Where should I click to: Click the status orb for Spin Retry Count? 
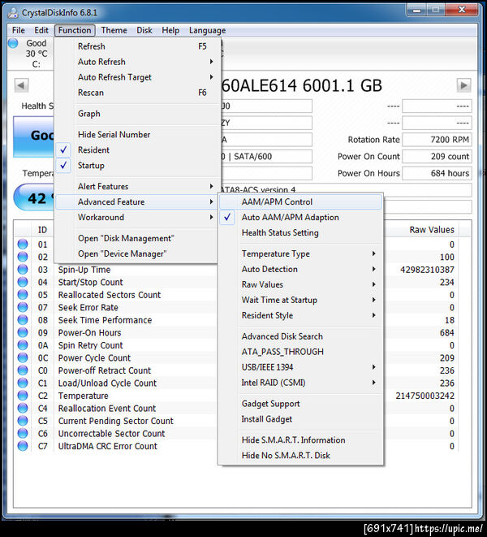click(x=23, y=345)
